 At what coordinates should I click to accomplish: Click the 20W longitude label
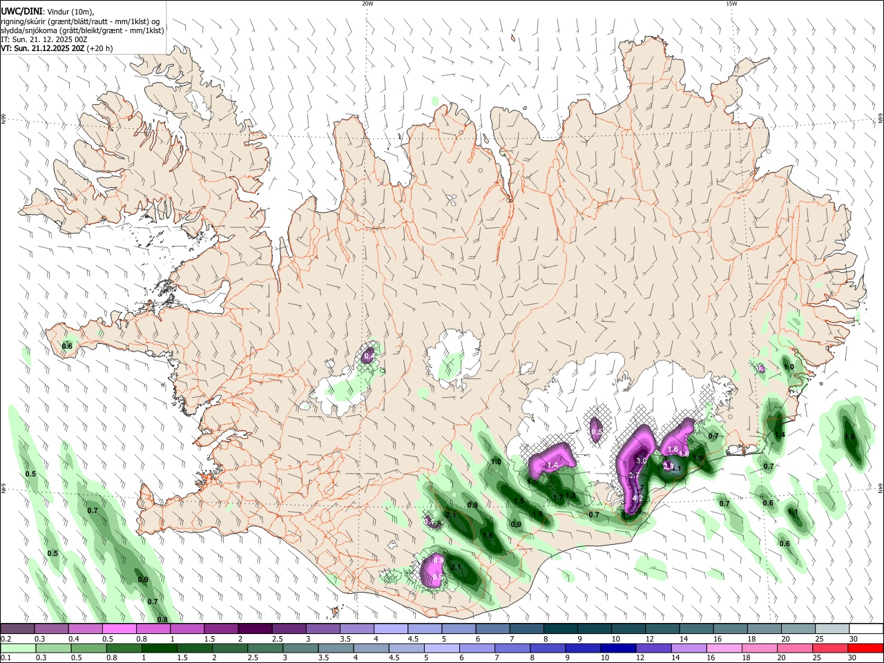pyautogui.click(x=367, y=3)
